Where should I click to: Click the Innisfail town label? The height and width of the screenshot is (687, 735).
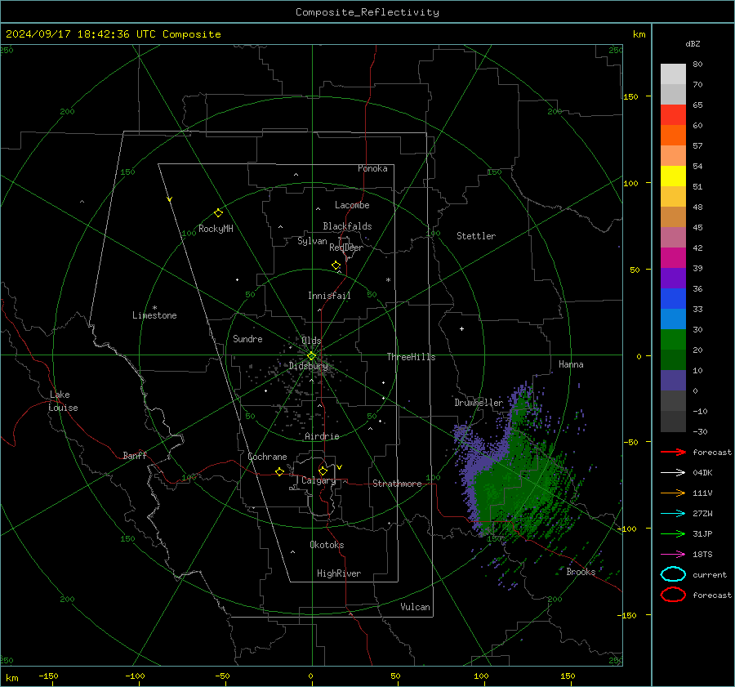pos(329,296)
